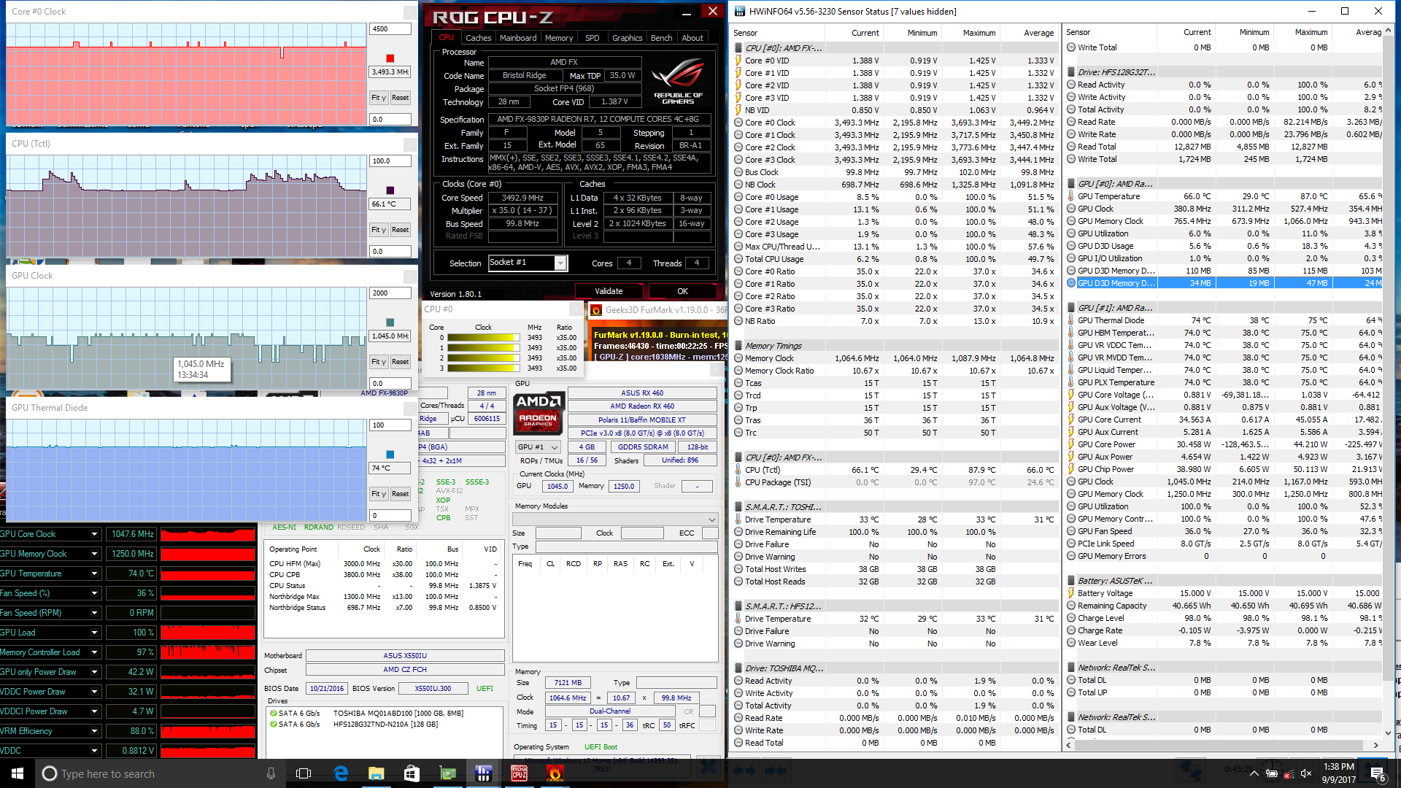
Task: Switch to FurMark taskbar icon
Action: pyautogui.click(x=555, y=773)
